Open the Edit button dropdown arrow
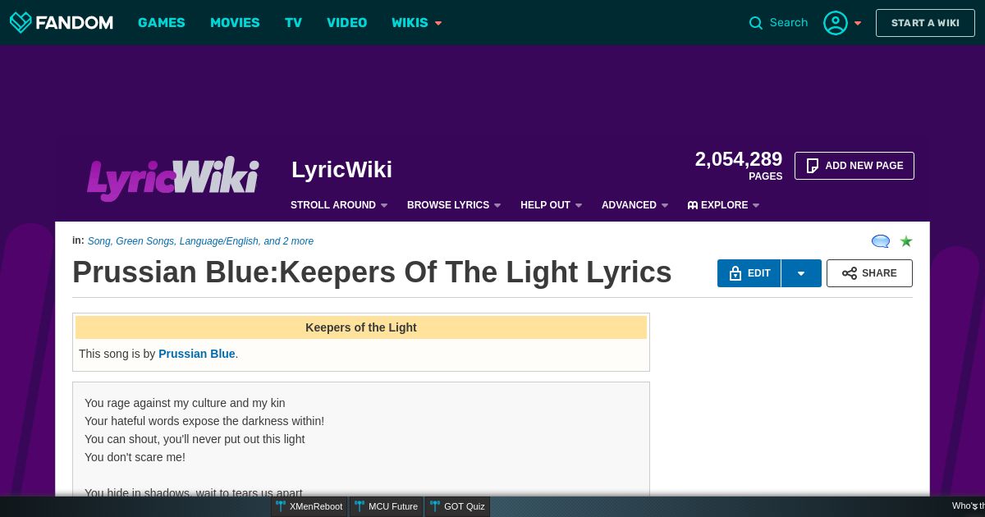 coord(801,273)
